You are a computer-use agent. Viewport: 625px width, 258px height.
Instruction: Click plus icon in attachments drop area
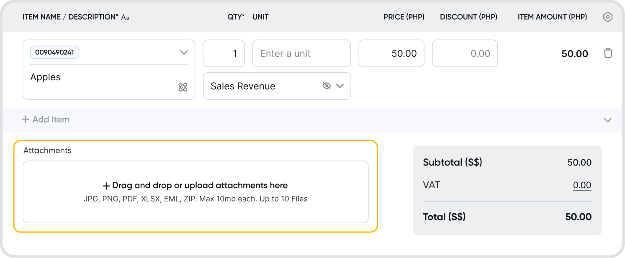106,186
